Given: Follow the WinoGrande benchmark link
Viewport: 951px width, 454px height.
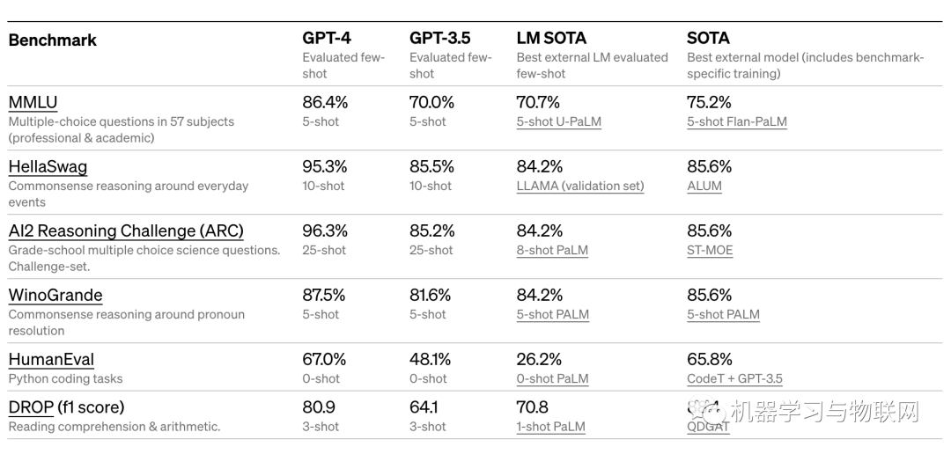Looking at the screenshot, I should 55,296.
